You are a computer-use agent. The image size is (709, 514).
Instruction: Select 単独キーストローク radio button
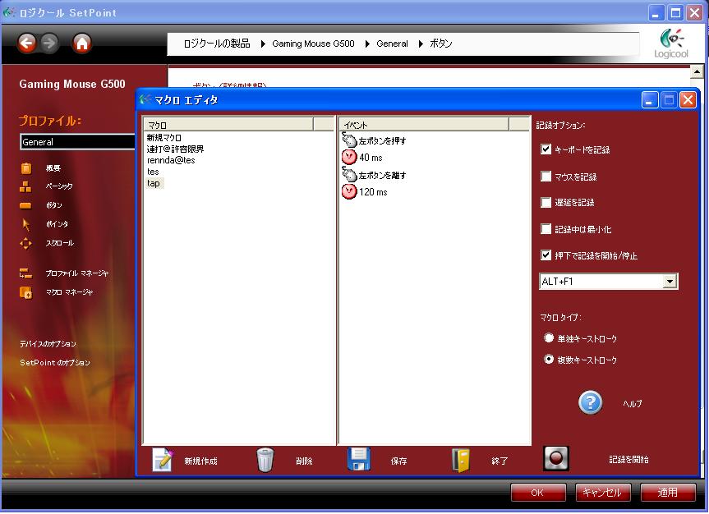(549, 337)
